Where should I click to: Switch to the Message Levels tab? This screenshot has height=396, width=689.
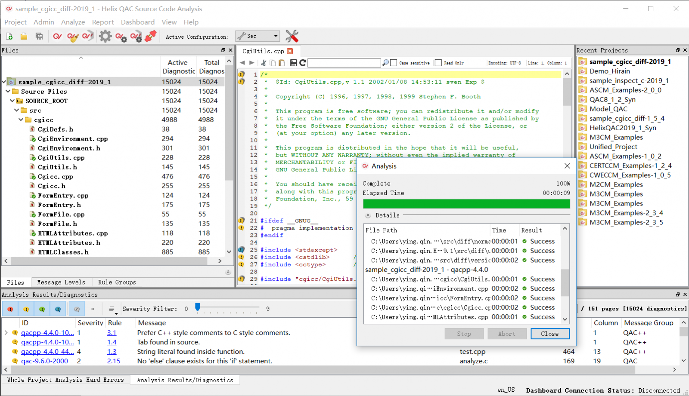click(61, 282)
